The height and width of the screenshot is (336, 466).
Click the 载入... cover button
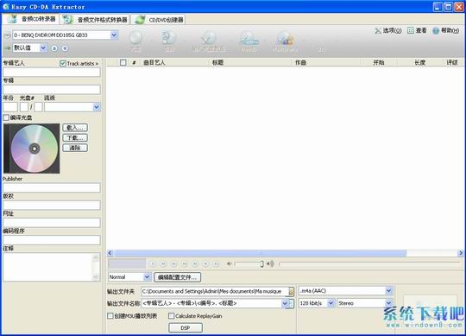tap(75, 128)
